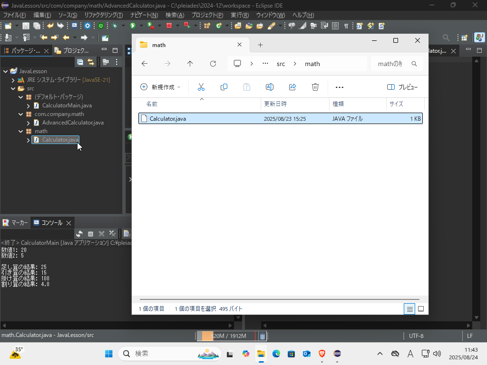
Task: Click Share icon in File Explorer
Action: point(292,87)
